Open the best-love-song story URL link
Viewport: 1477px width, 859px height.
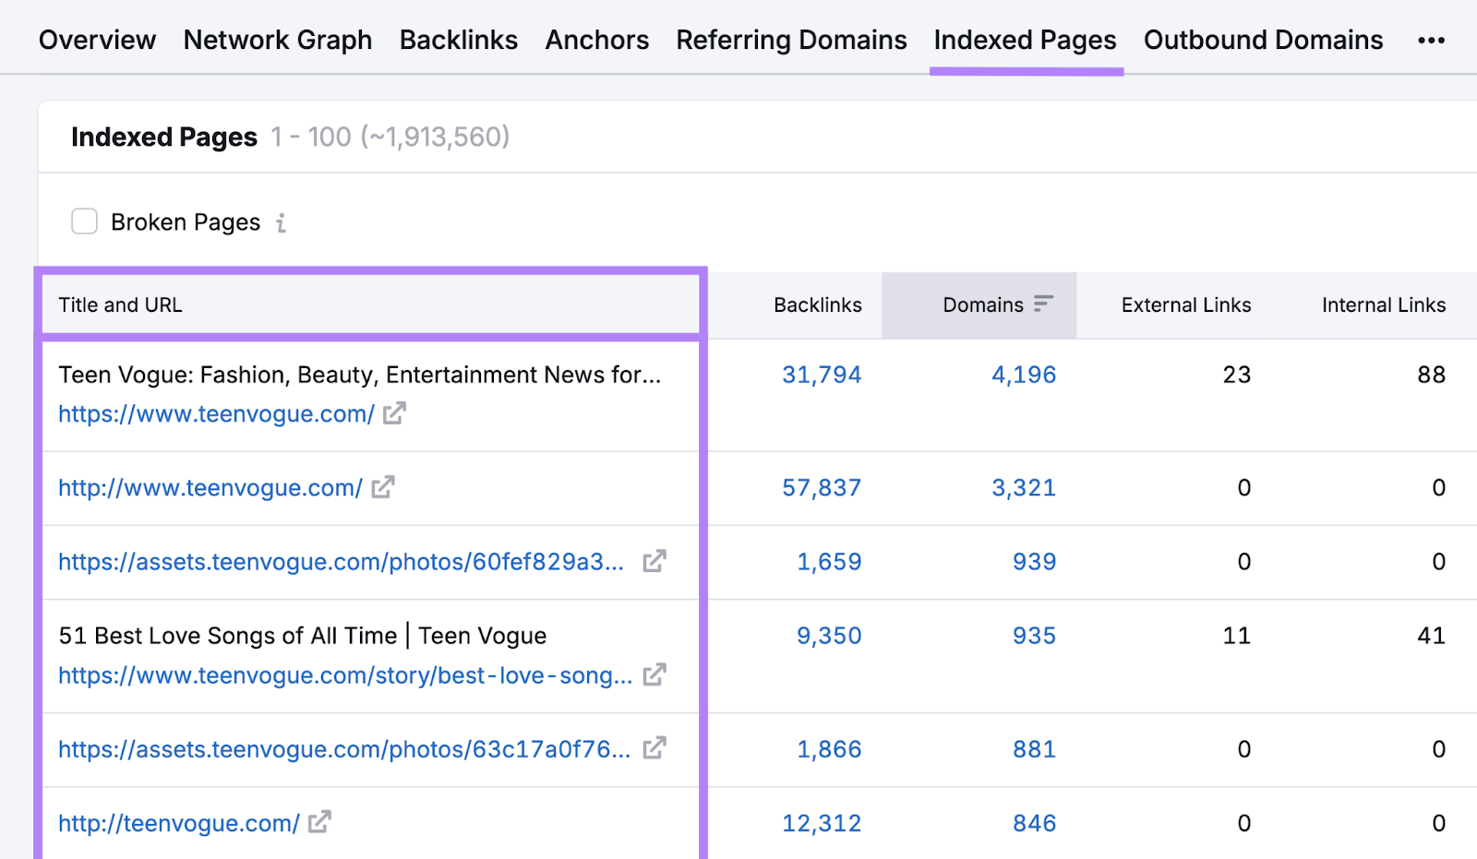pyautogui.click(x=345, y=675)
